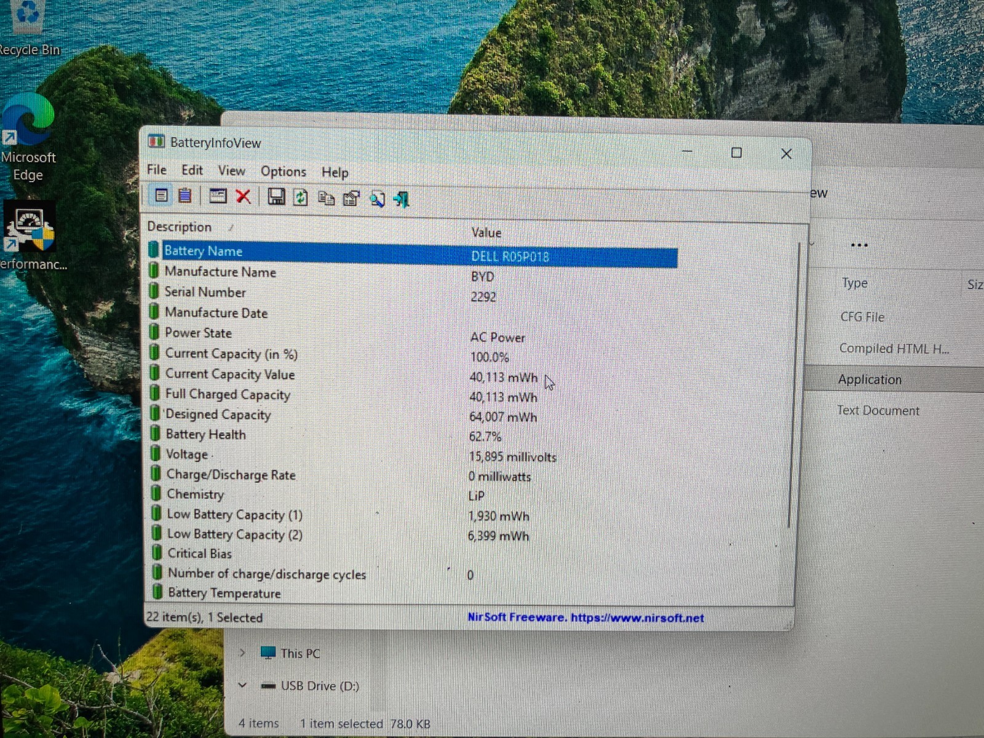Click the Show Battery Information toolbar icon
The height and width of the screenshot is (738, 984).
[x=161, y=196]
